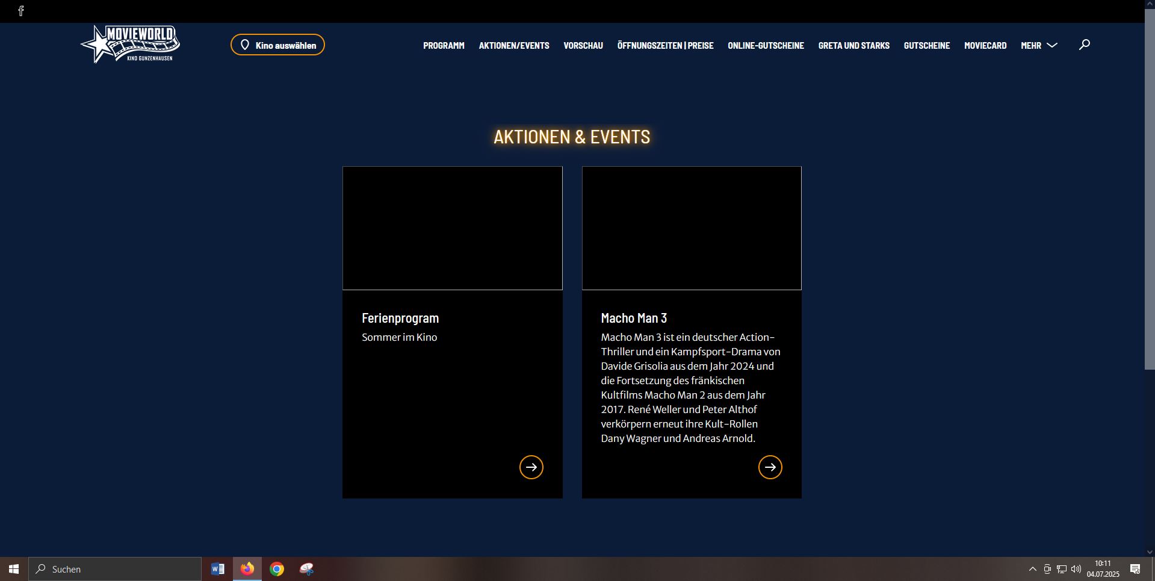1155x581 pixels.
Task: Switch to Firefox in the taskbar
Action: (247, 569)
